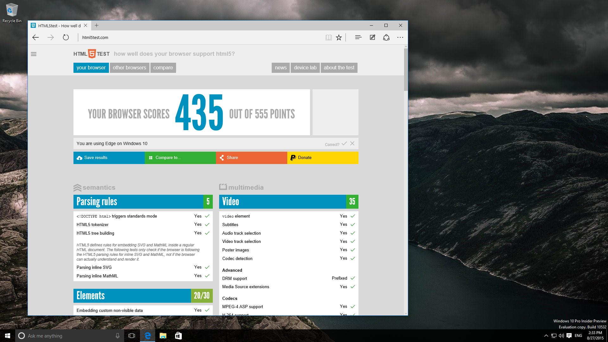
Task: Click the 'Compare to...' button
Action: tap(180, 158)
